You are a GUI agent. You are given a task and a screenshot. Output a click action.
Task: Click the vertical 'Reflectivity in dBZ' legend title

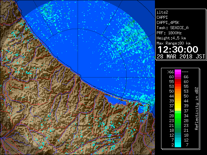(196, 108)
